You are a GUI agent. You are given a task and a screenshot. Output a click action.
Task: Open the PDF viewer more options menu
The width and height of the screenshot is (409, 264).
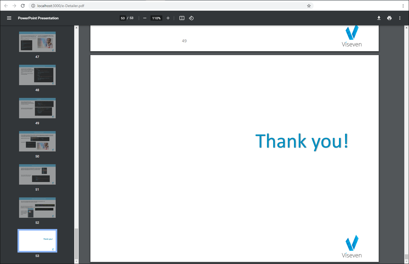(400, 18)
